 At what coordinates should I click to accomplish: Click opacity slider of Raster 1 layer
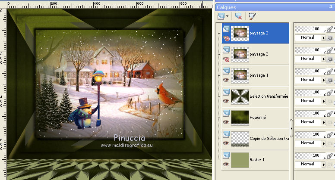(310, 155)
